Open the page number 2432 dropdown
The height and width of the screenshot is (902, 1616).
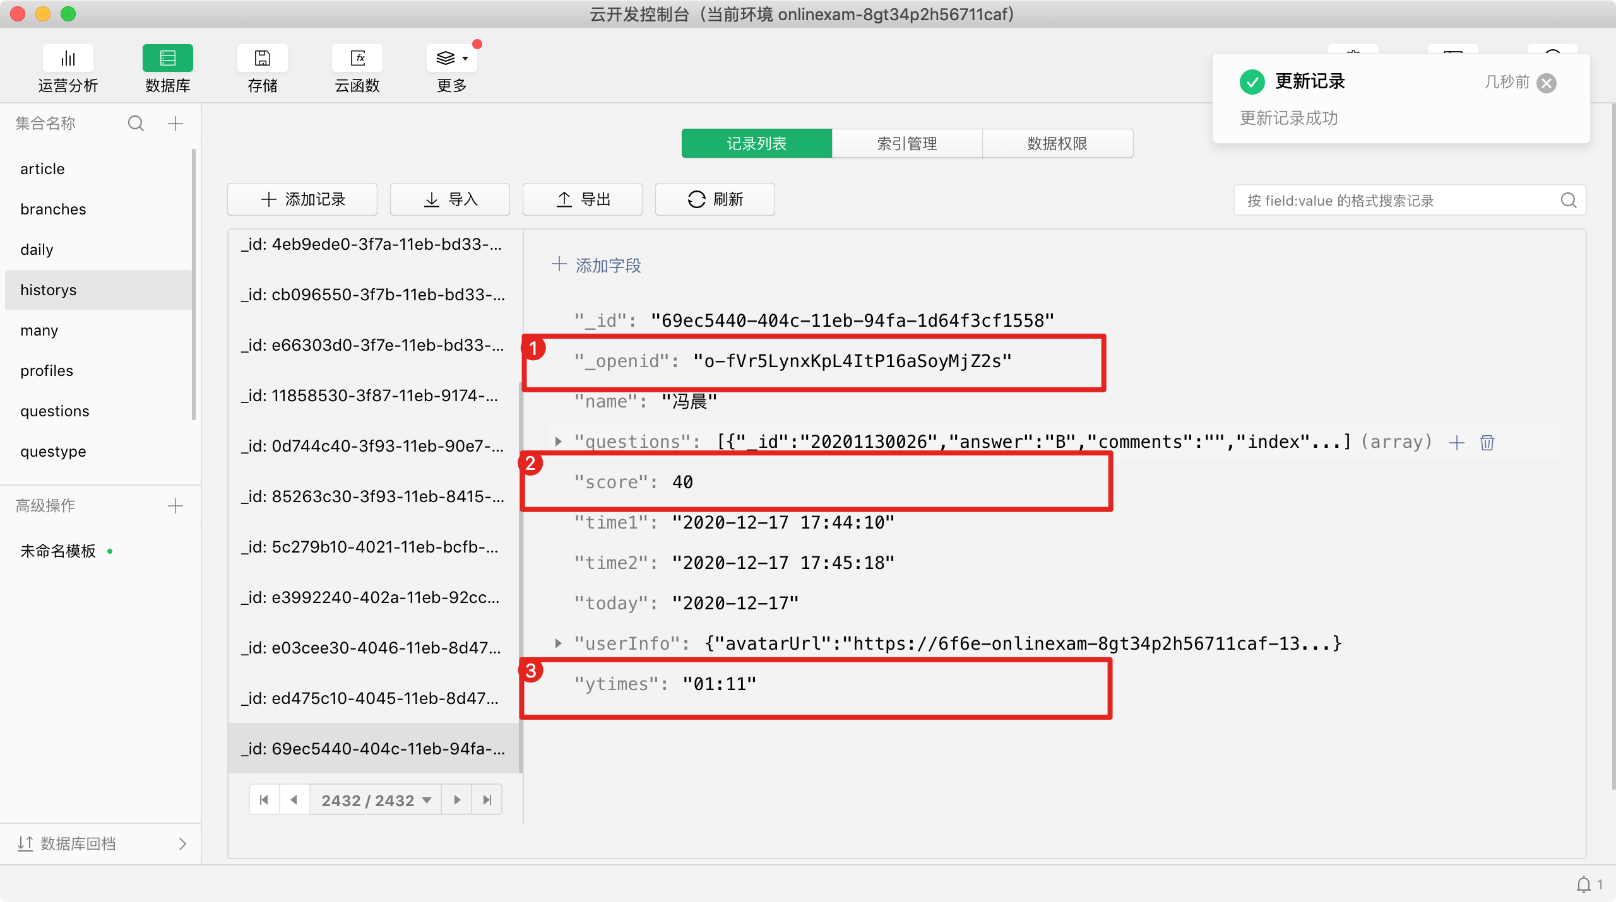tap(376, 800)
